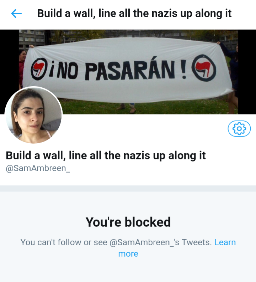Viewport: 256px width, 282px height.
Task: Tap the title text in top bar
Action: pos(134,14)
